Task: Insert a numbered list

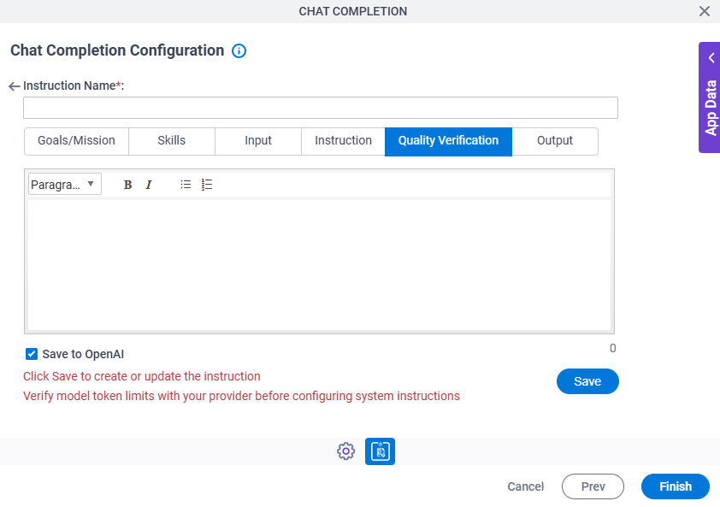Action: point(207,185)
